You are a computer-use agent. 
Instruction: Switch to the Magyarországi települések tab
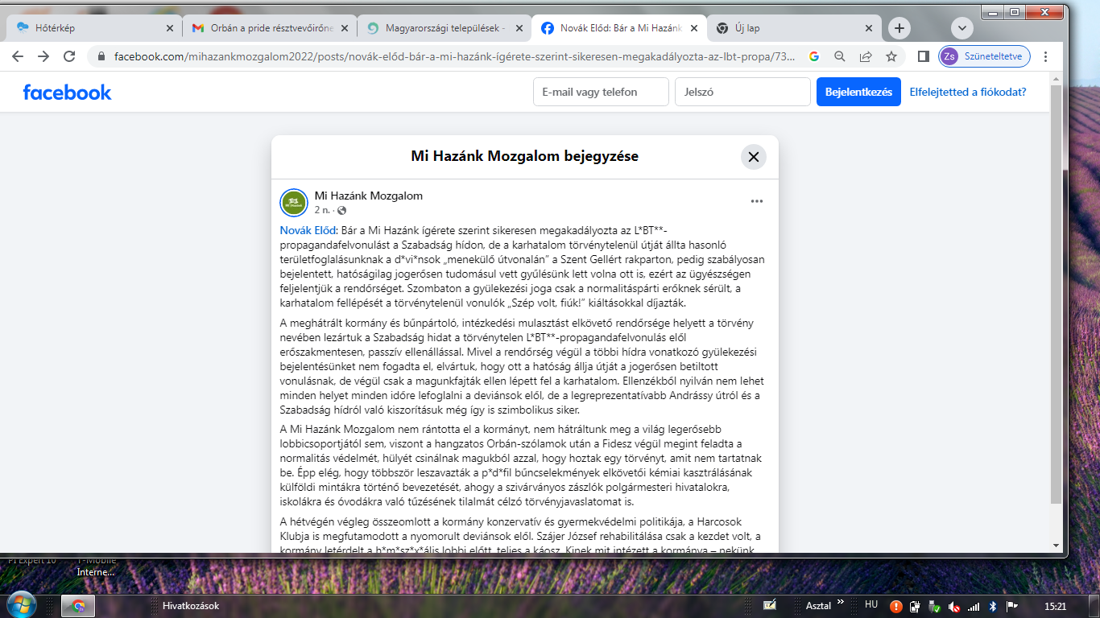tap(445, 28)
